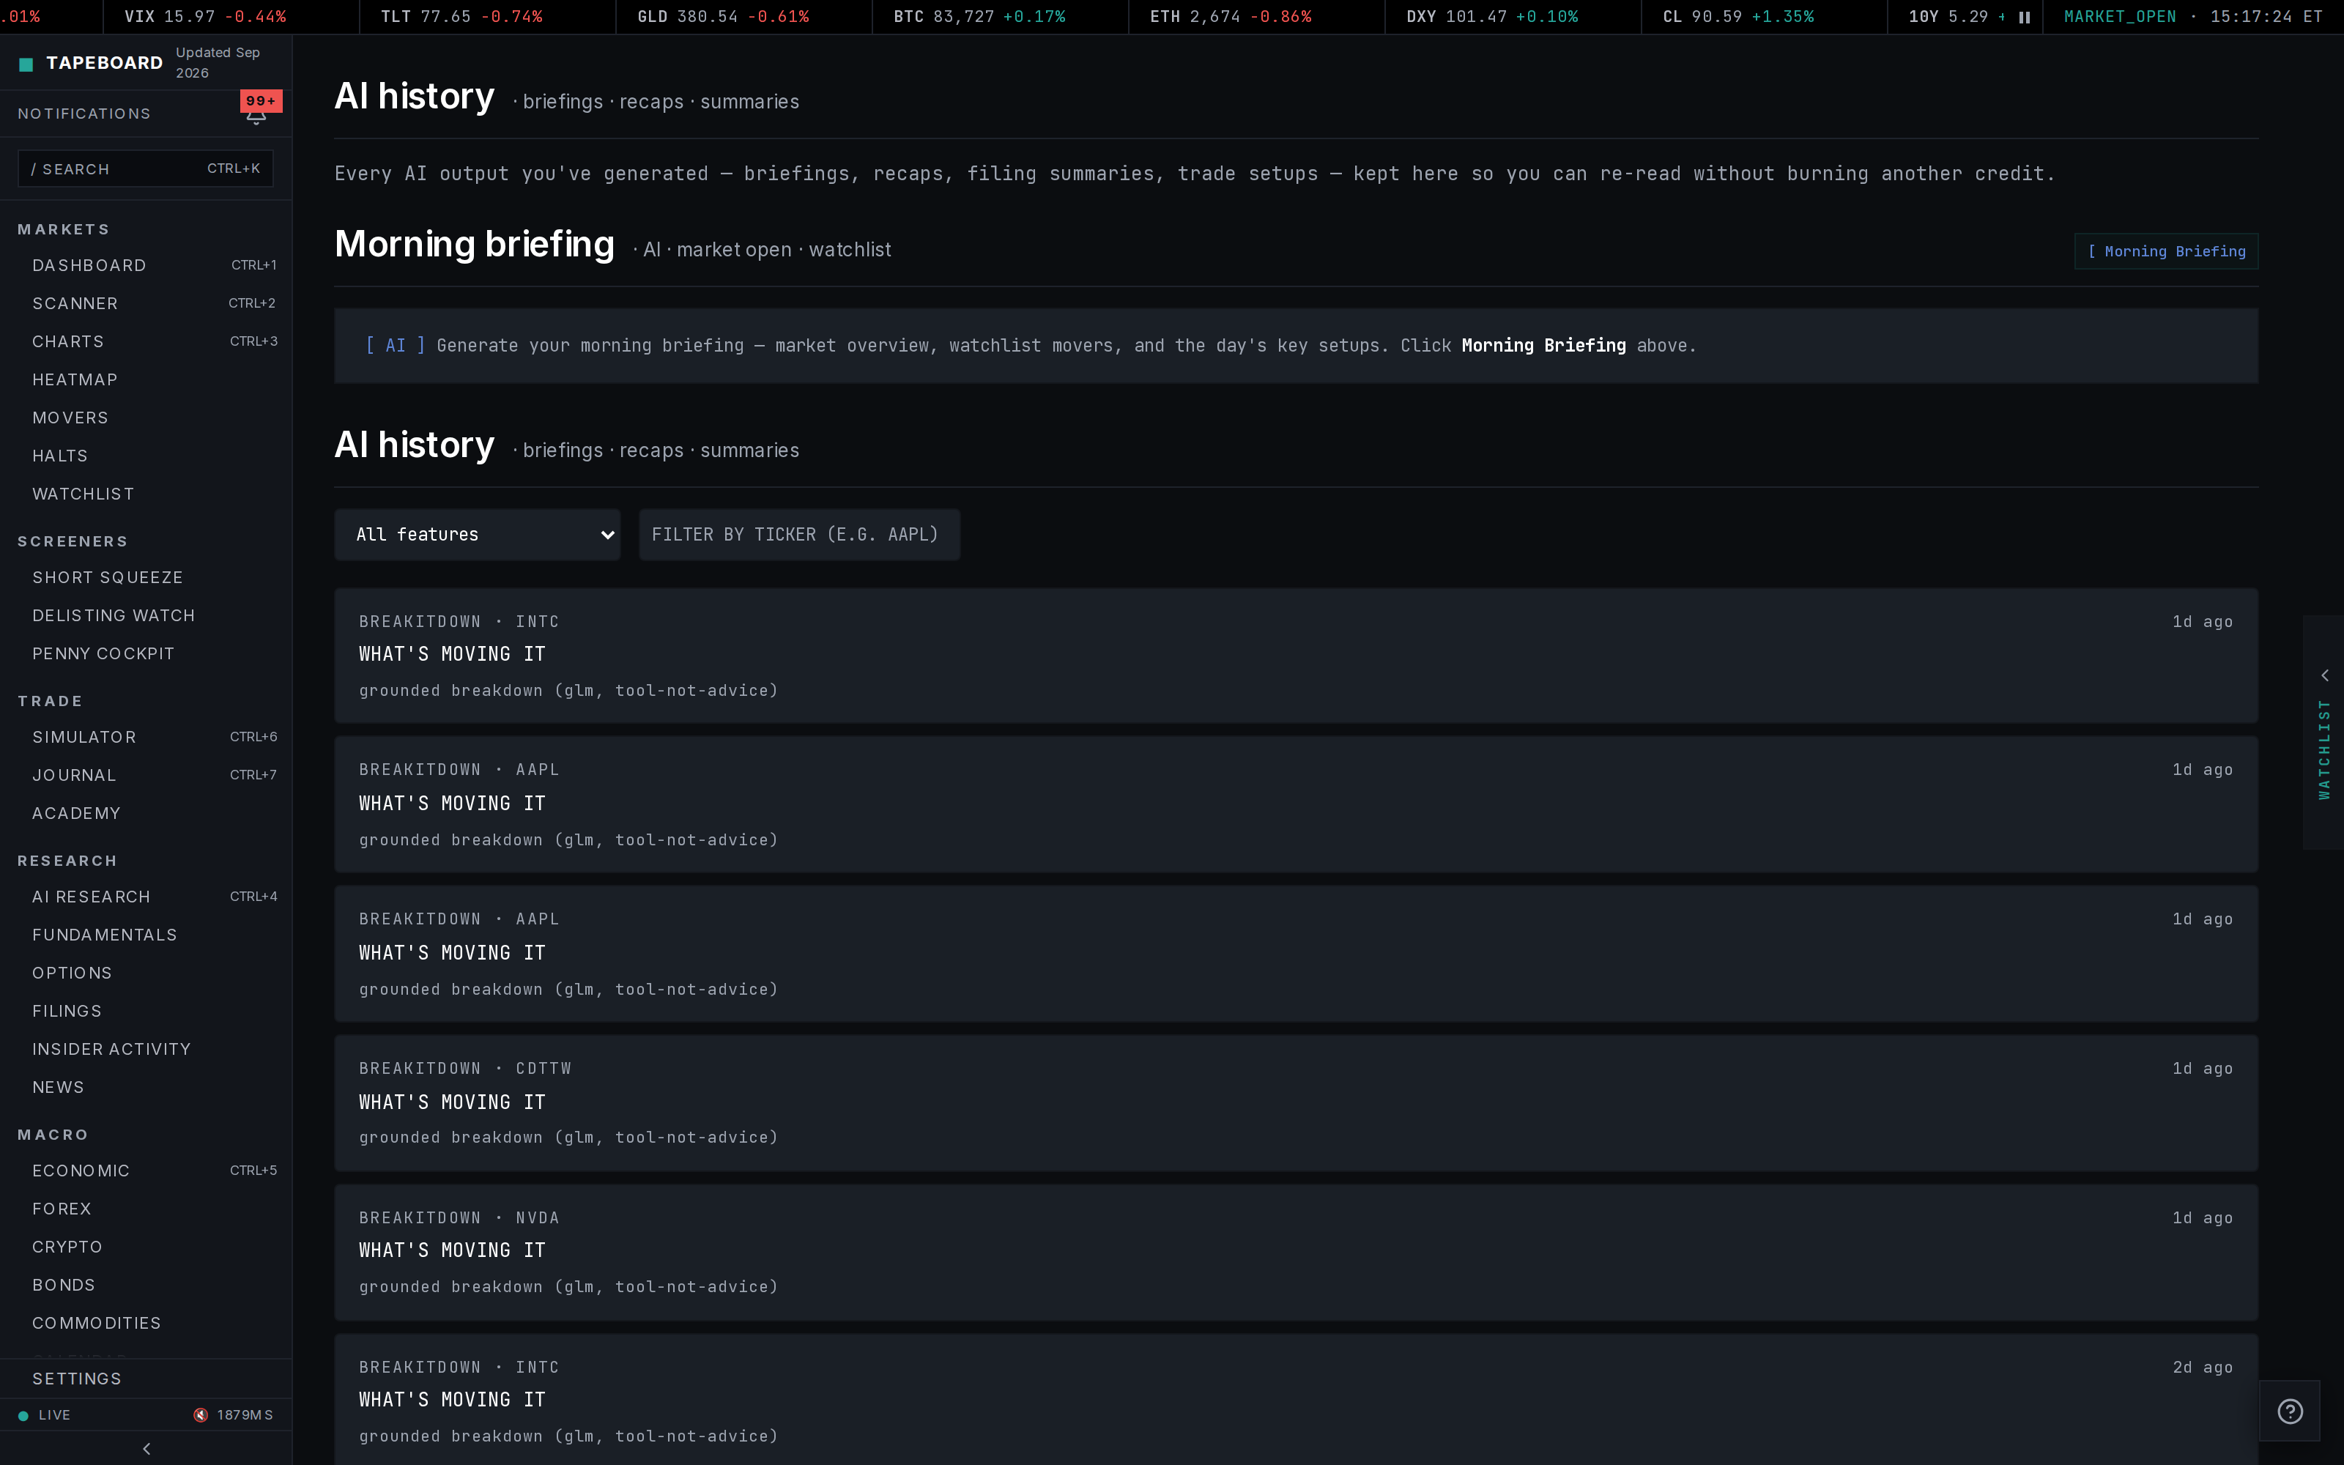Go to Fundamentals
This screenshot has width=2344, height=1465.
tap(146, 935)
